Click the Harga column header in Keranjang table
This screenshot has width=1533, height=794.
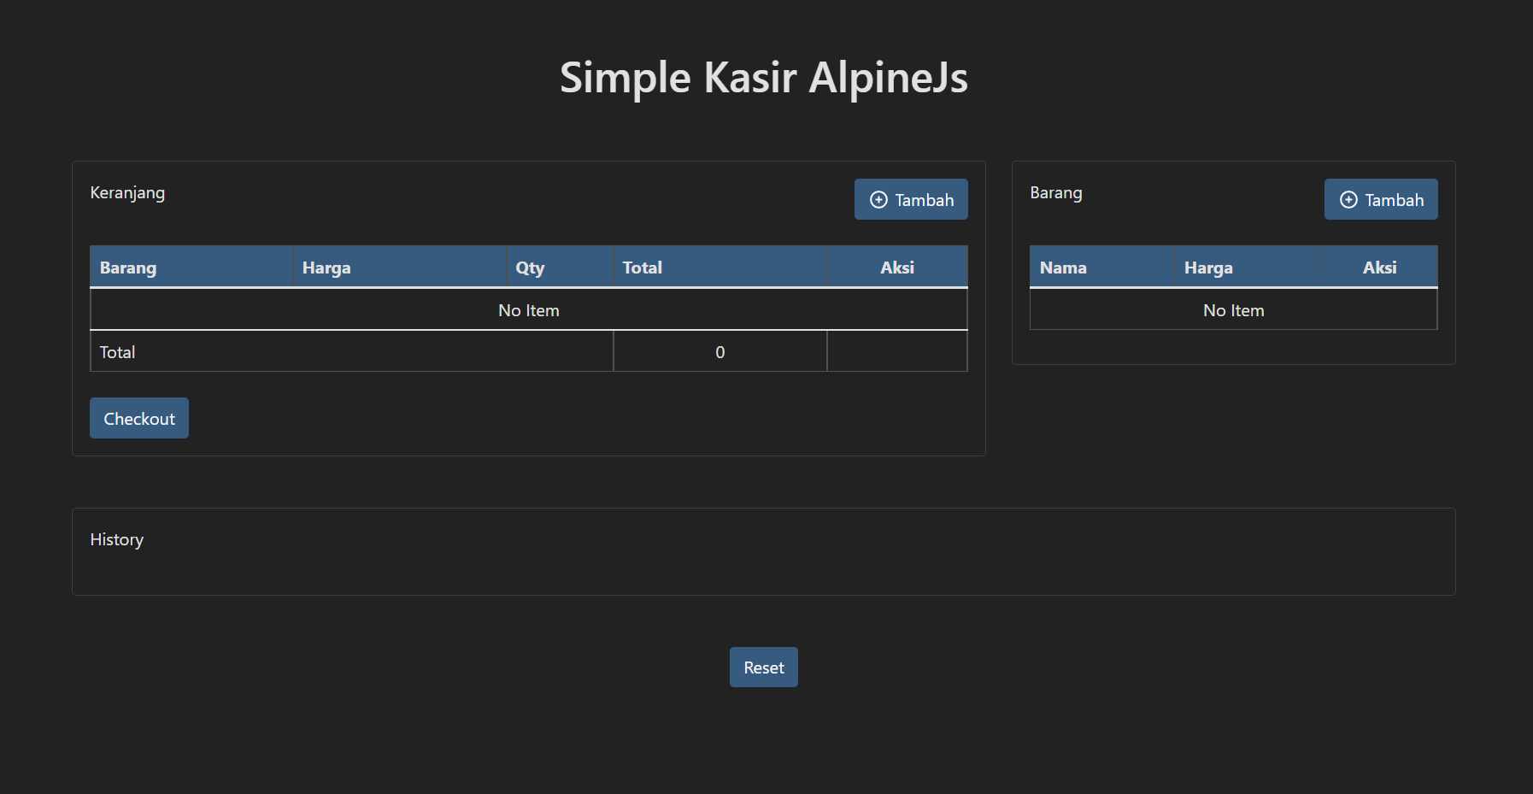(326, 267)
